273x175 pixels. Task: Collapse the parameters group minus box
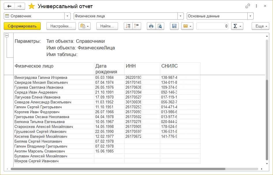tap(7, 36)
